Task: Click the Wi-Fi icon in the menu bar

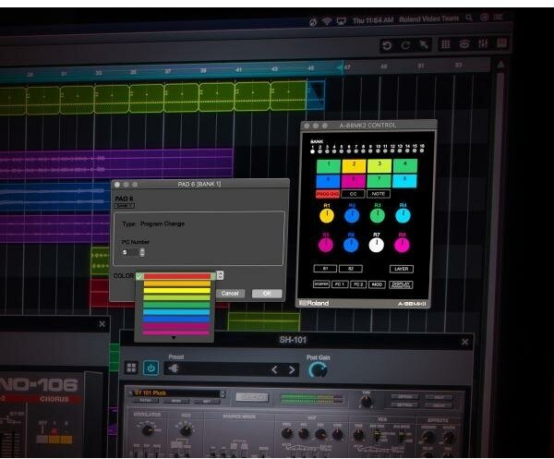Action: pyautogui.click(x=327, y=21)
